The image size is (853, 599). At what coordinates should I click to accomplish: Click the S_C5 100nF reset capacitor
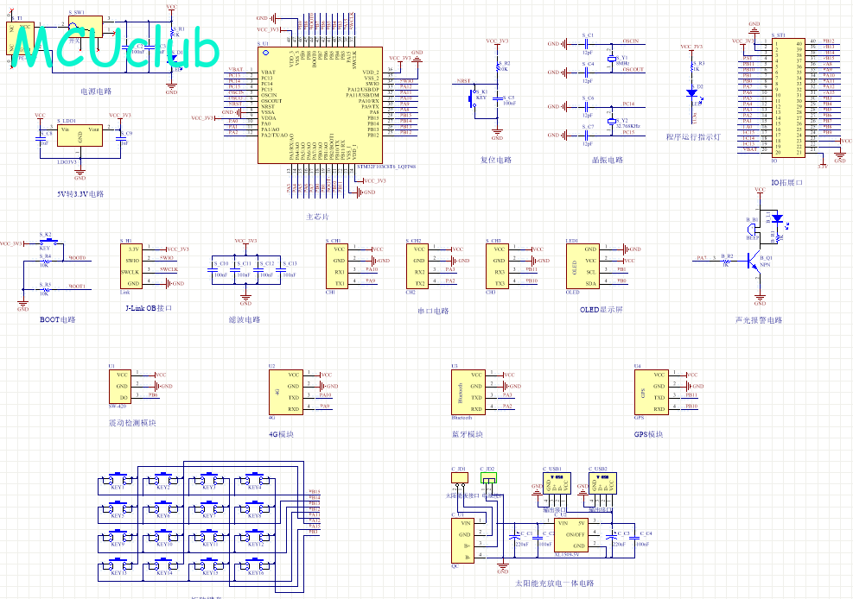498,99
